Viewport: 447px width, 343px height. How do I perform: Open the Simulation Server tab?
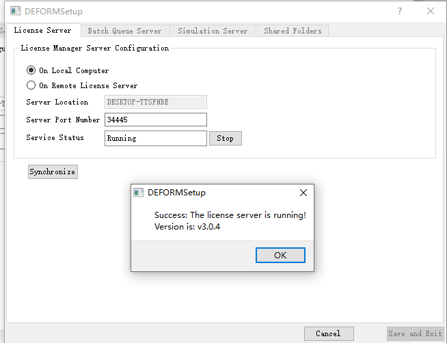click(213, 31)
